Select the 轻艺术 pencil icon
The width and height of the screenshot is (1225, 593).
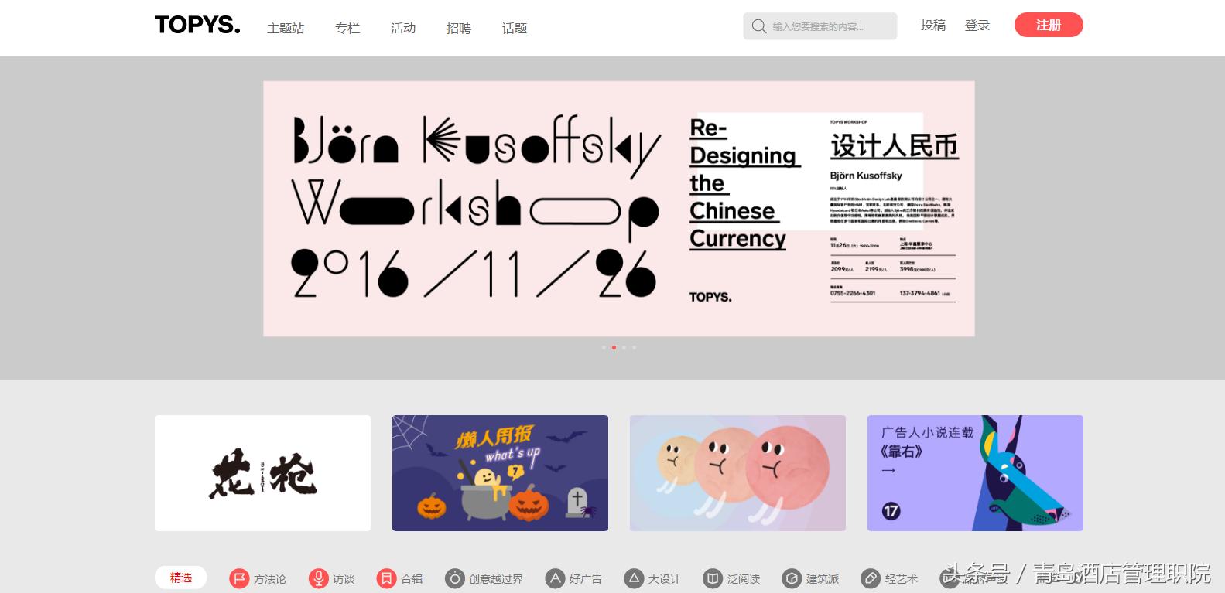point(871,578)
